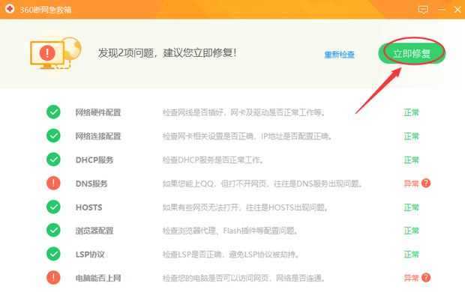Viewport: 465px width, 292px height.
Task: Click the 正常 status for DHCP服务
Action: [x=411, y=160]
